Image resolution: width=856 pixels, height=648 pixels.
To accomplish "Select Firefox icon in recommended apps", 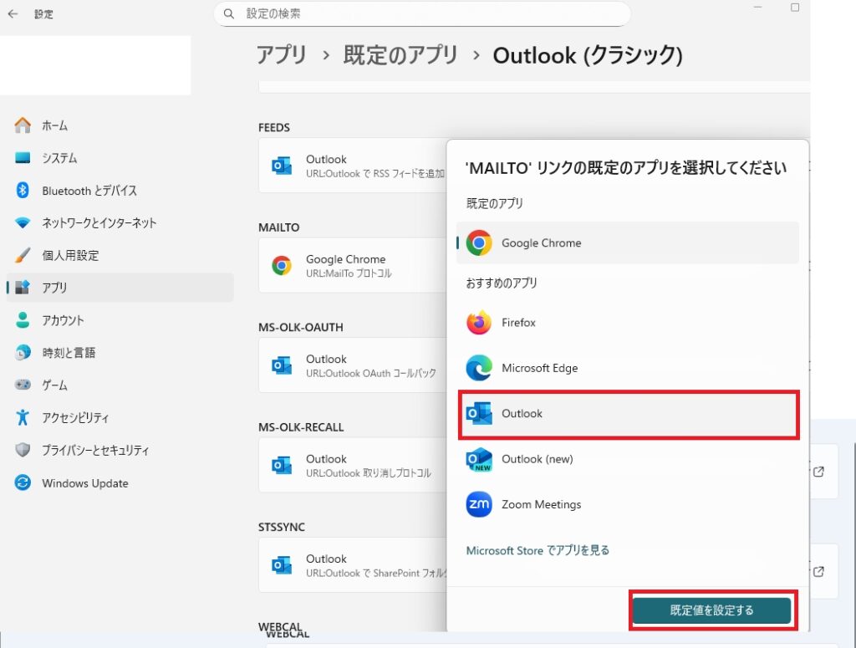I will (x=479, y=323).
